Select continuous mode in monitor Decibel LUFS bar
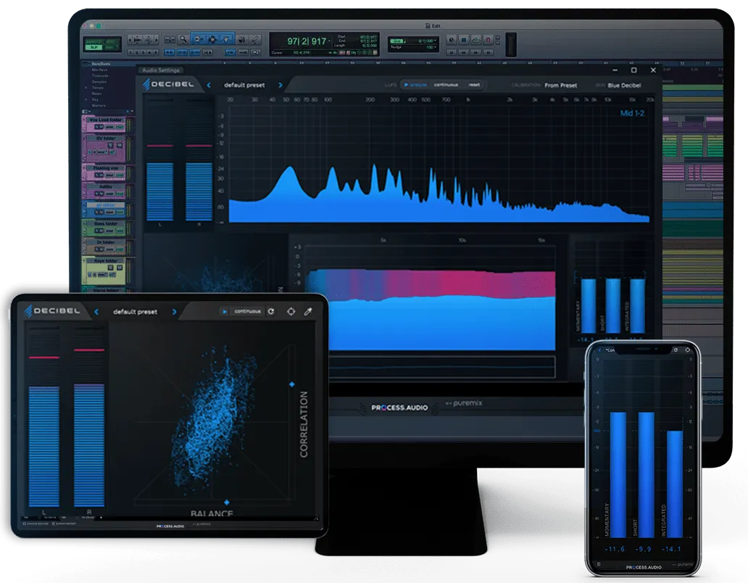Screen dimensions: 748x583 click(x=446, y=85)
